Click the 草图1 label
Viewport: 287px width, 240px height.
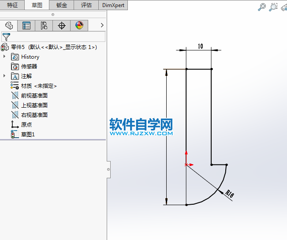click(x=28, y=134)
